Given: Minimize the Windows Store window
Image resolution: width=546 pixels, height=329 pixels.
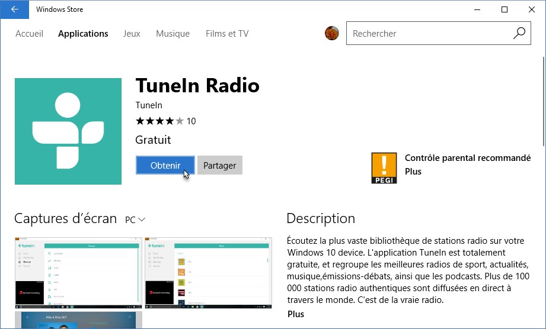Looking at the screenshot, I should point(477,9).
